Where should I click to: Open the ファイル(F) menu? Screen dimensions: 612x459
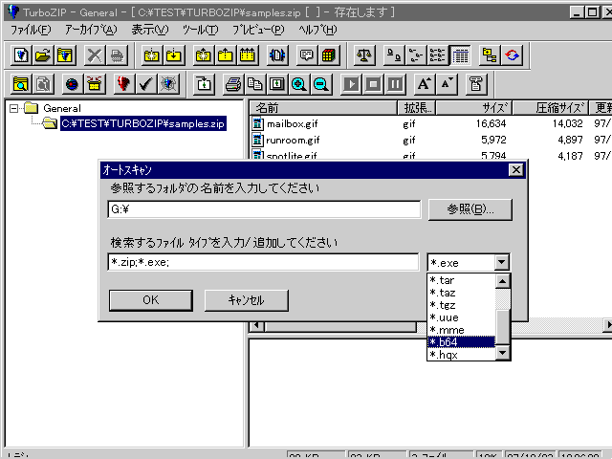click(30, 30)
